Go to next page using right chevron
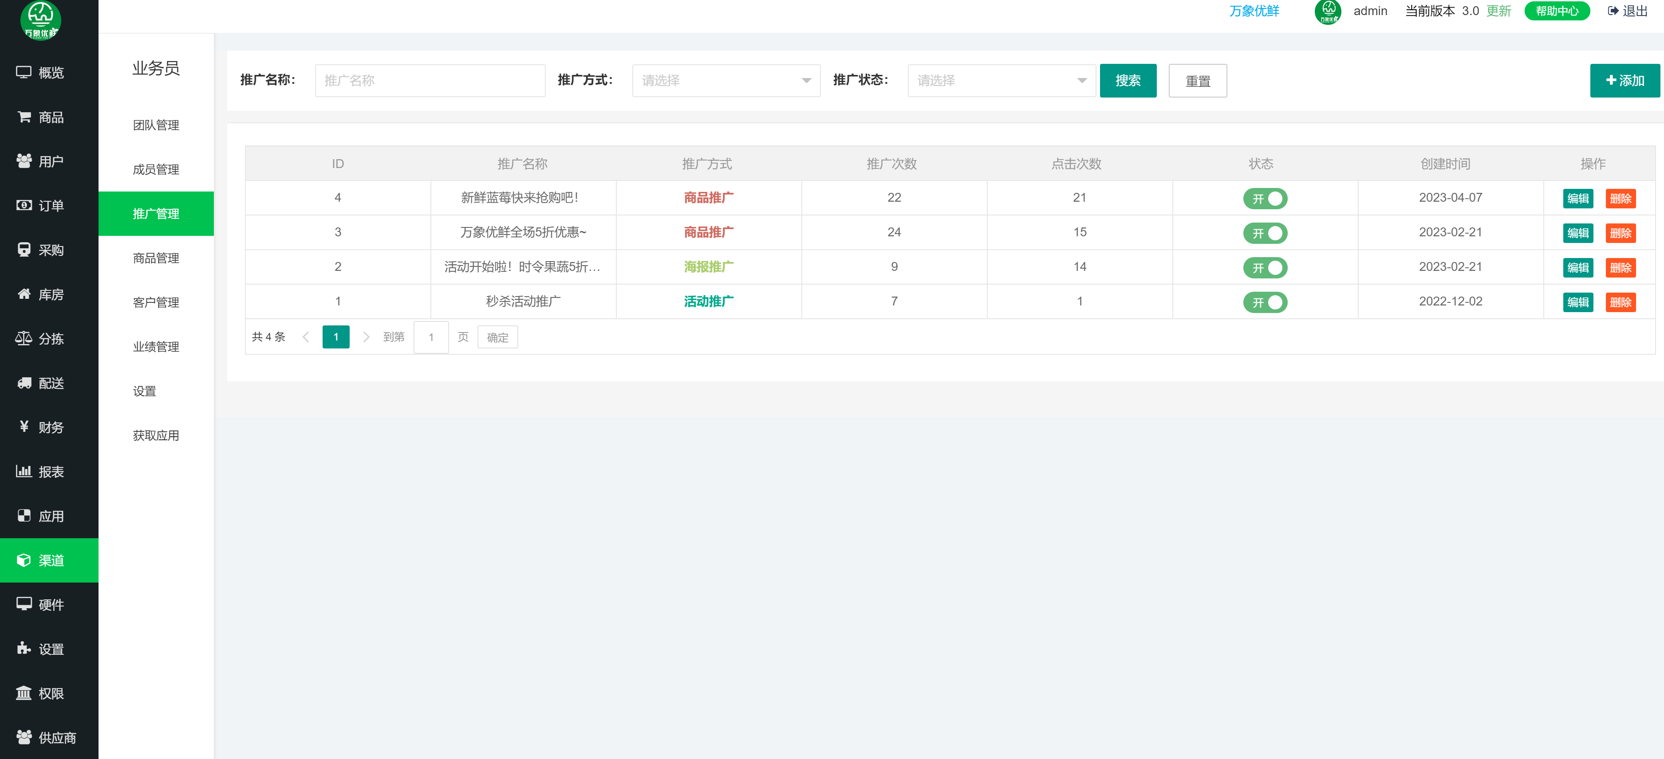This screenshot has height=759, width=1664. (366, 337)
